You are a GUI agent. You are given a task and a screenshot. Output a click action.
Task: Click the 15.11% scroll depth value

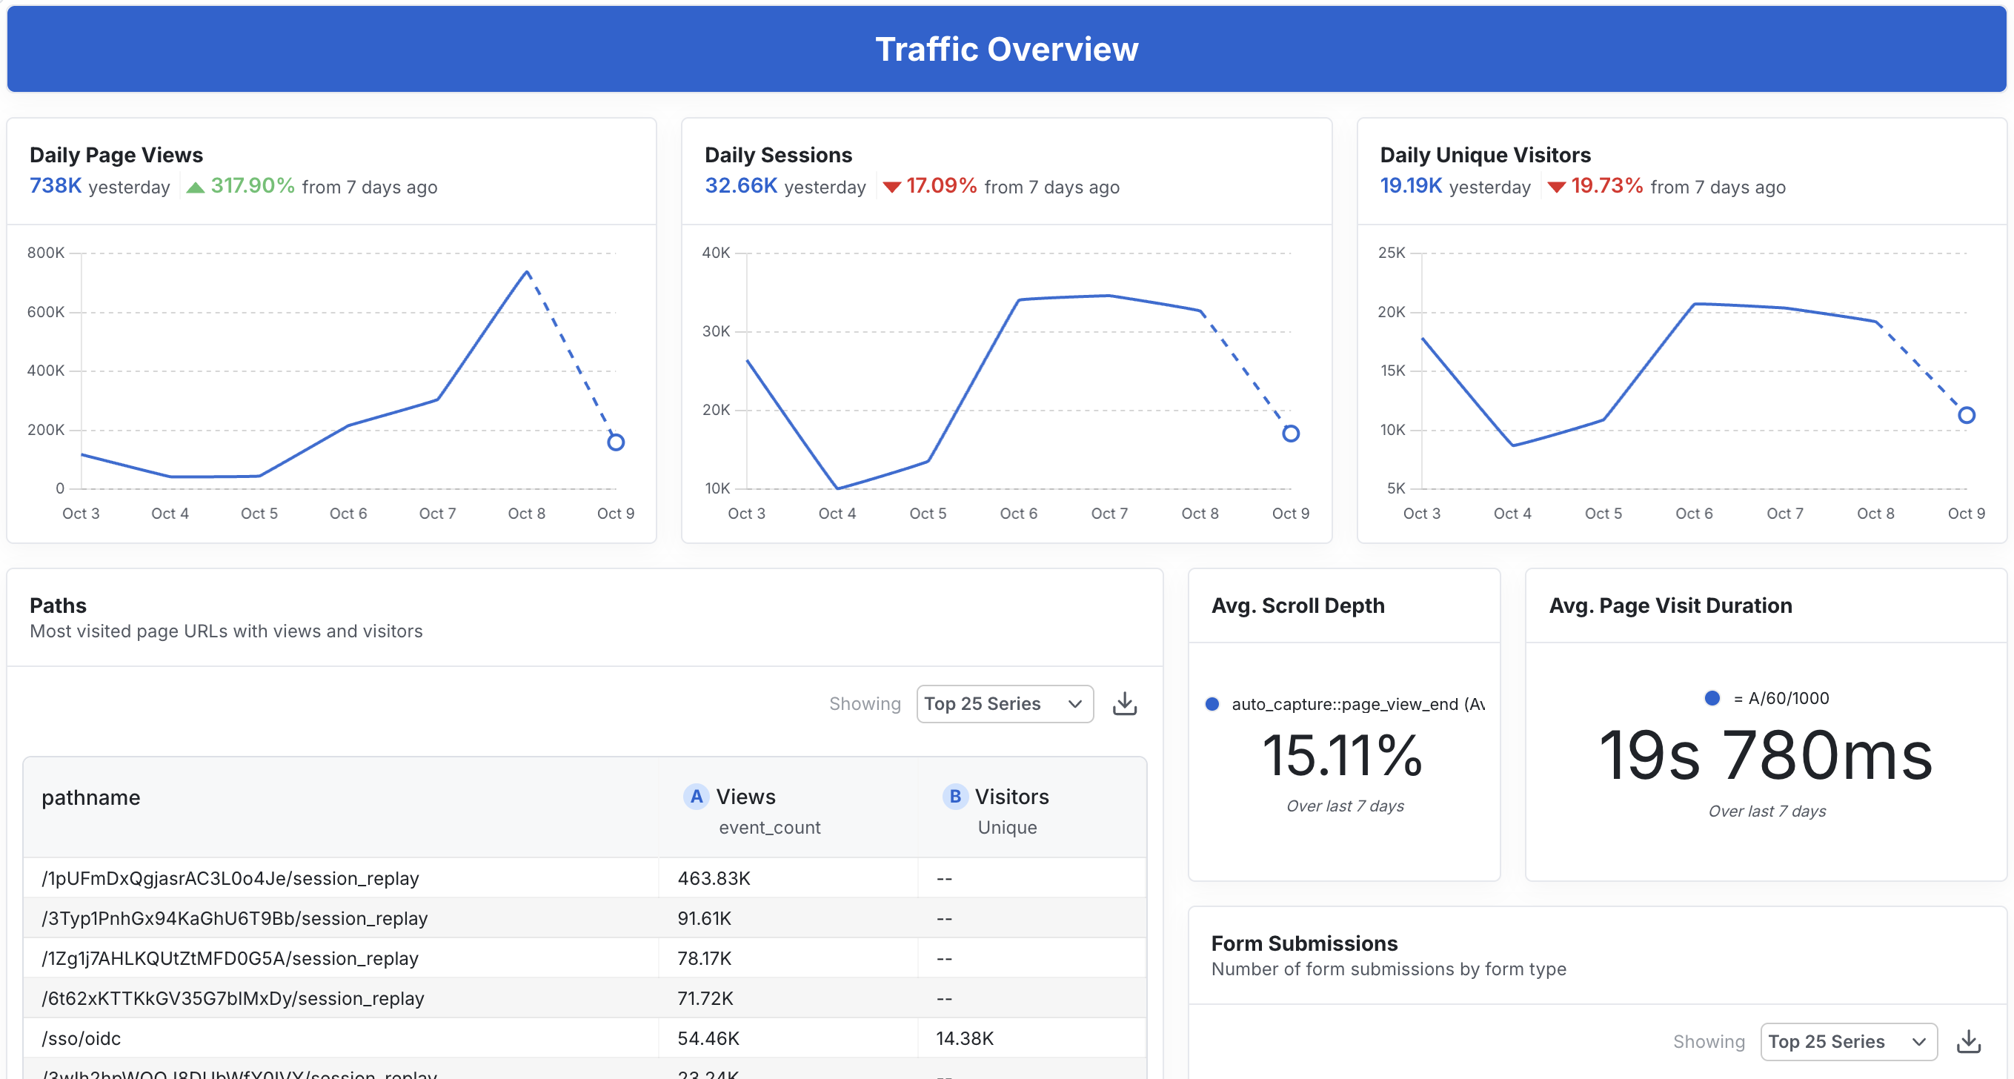[x=1343, y=754]
